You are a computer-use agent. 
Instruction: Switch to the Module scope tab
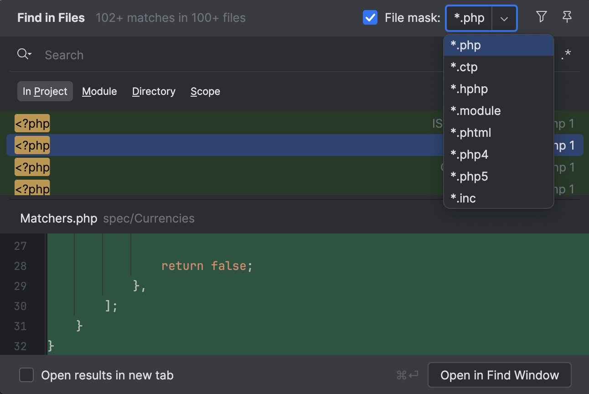[99, 91]
